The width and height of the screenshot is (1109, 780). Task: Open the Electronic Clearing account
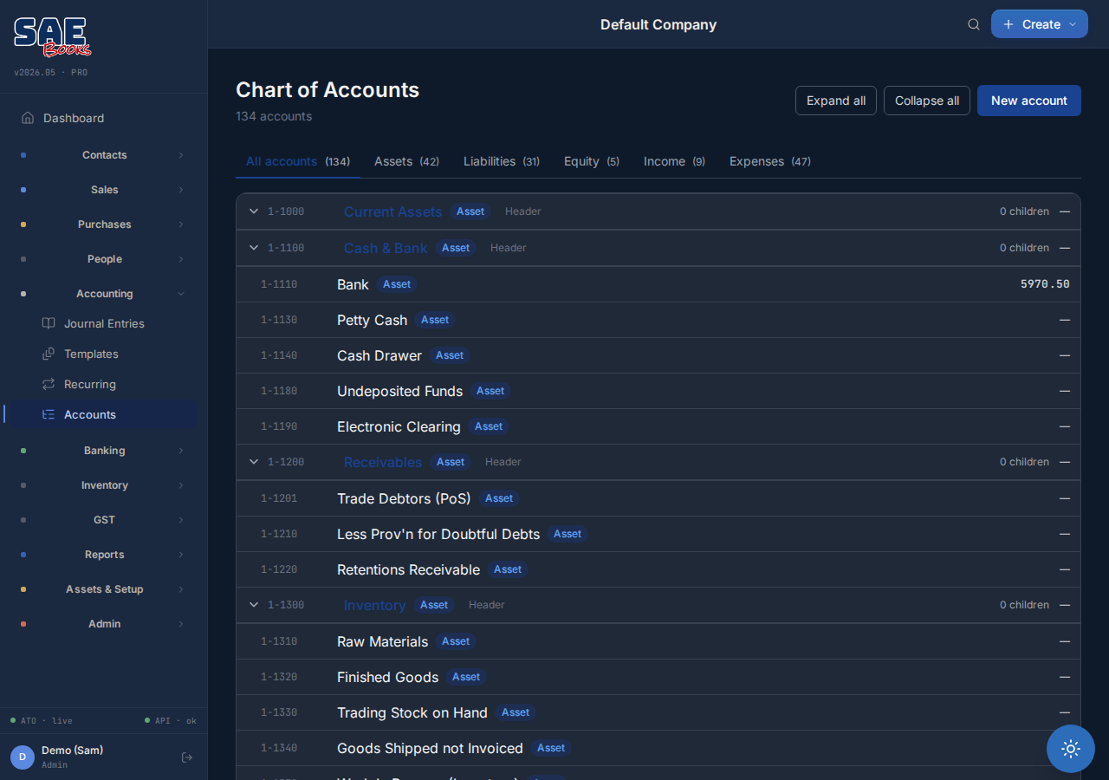(x=658, y=426)
